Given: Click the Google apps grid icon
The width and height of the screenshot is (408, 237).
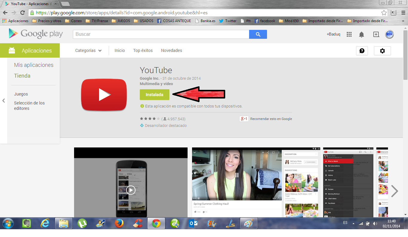Looking at the screenshot, I should pyautogui.click(x=349, y=34).
